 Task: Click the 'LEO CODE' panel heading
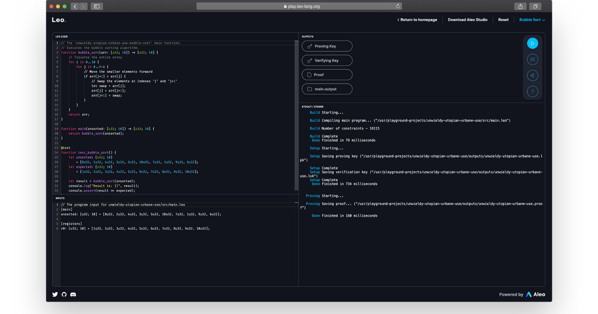62,36
